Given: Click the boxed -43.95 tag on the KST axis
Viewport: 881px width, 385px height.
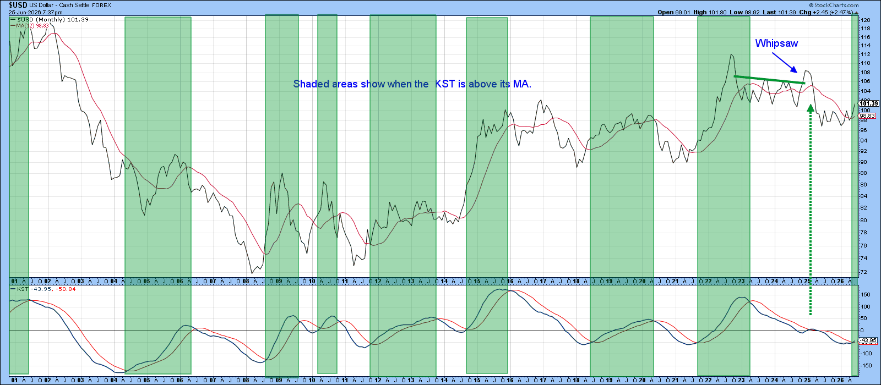Looking at the screenshot, I should (868, 340).
